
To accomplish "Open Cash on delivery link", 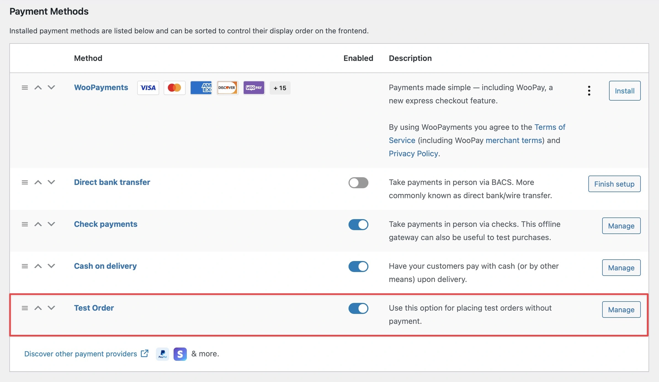I will pyautogui.click(x=105, y=266).
